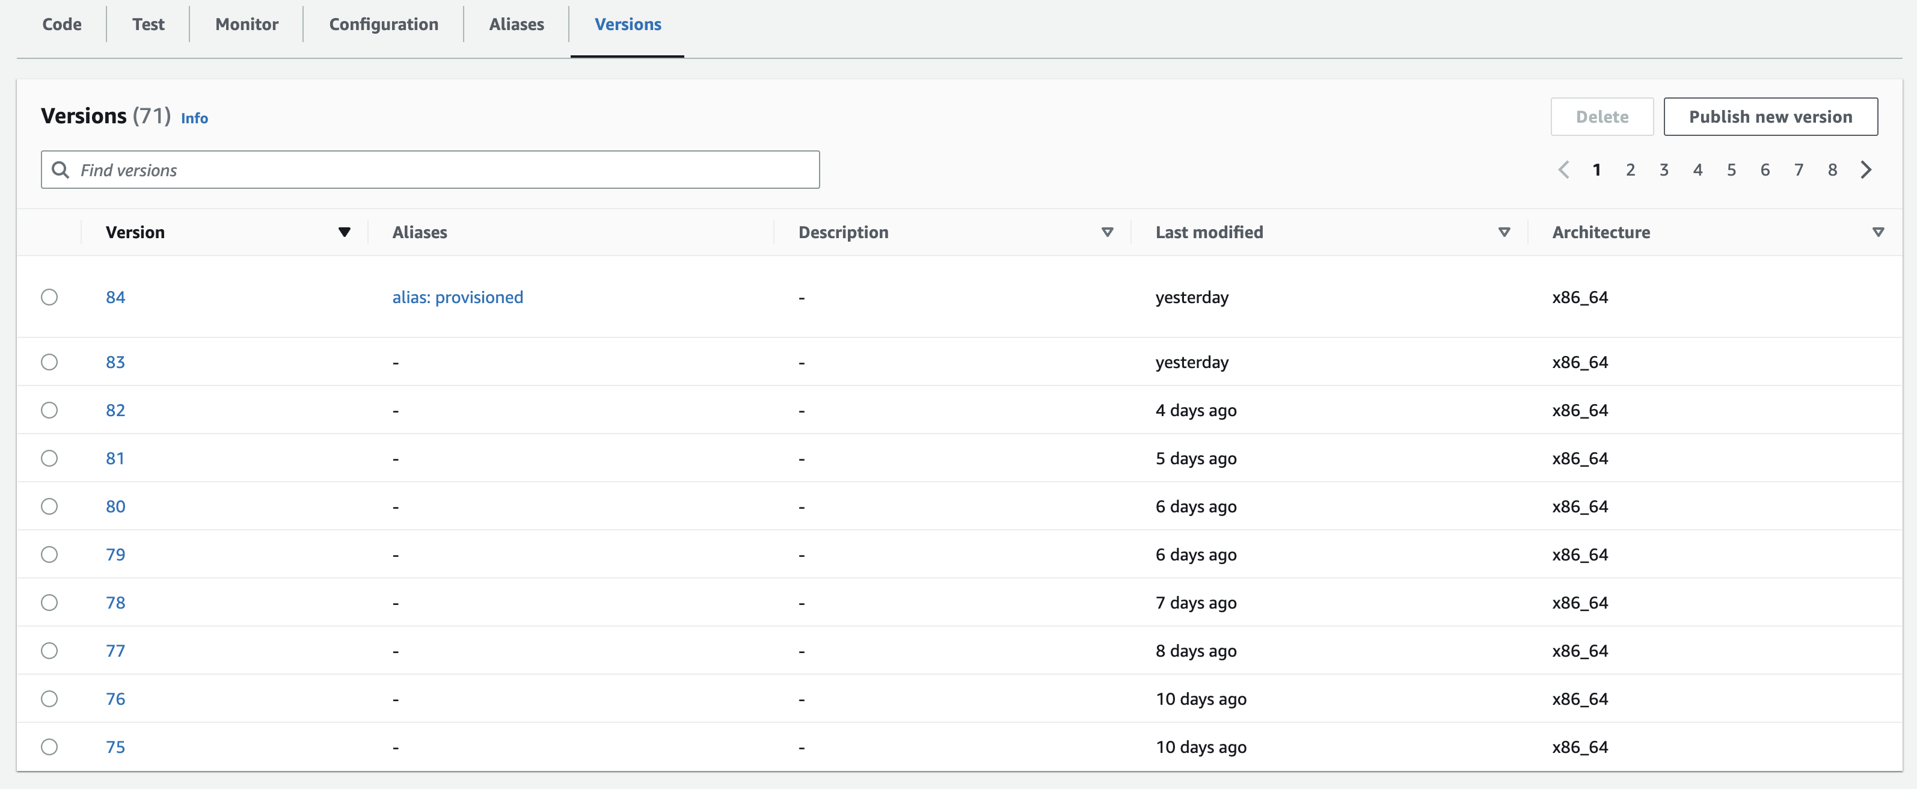This screenshot has width=1917, height=789.
Task: Open the Configuration tab
Action: click(x=383, y=24)
